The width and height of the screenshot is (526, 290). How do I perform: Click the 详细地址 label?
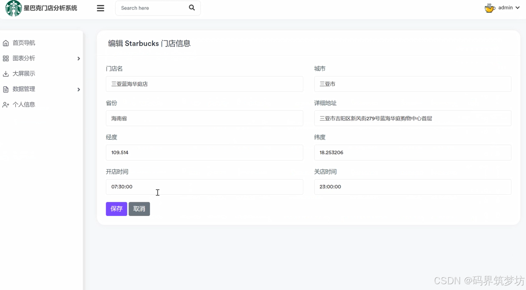325,103
